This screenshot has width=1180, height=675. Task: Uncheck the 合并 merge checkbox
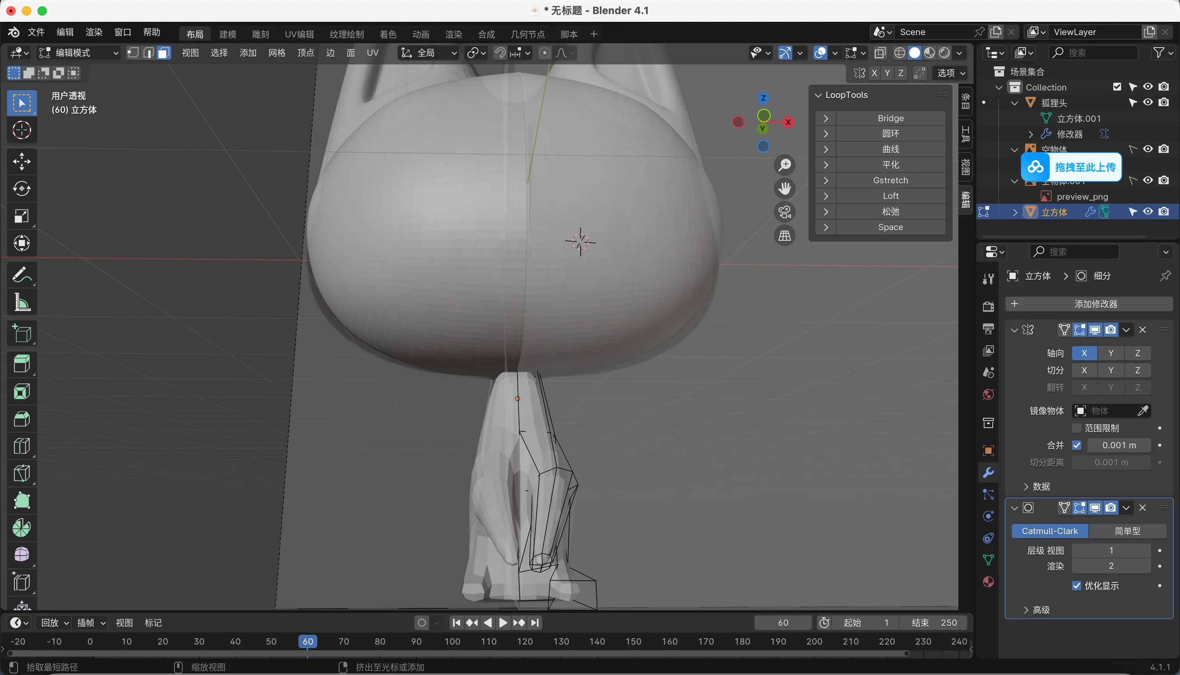point(1077,445)
